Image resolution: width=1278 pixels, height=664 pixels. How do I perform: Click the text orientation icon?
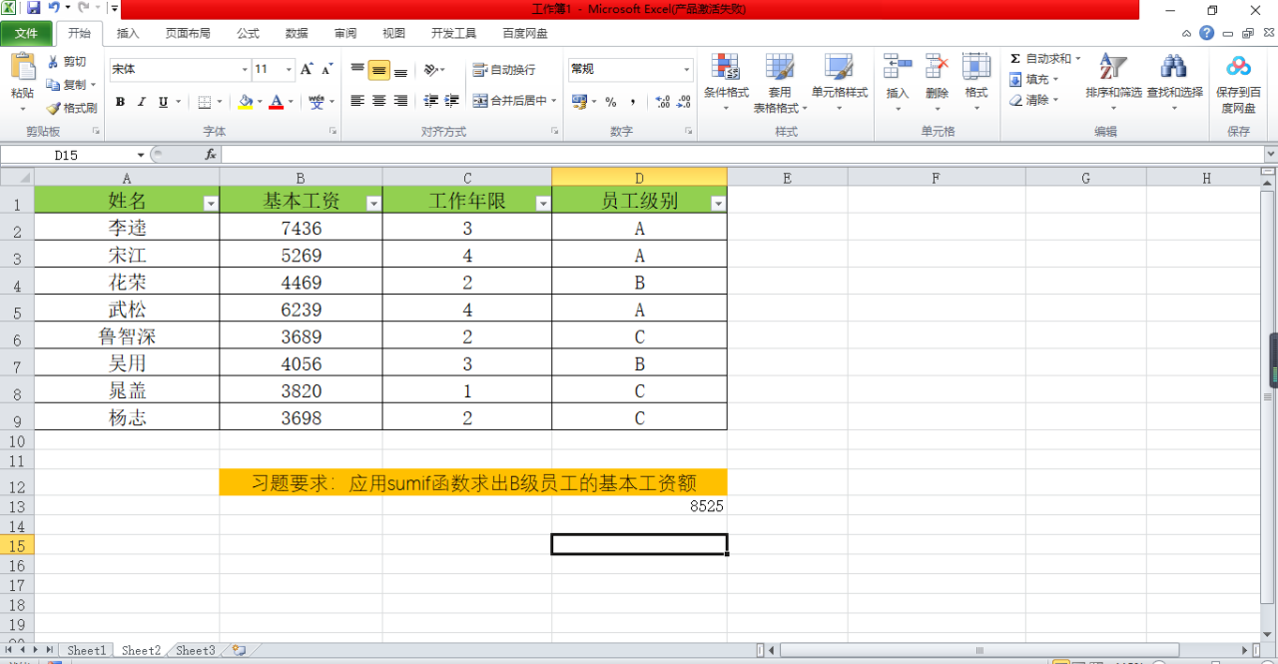(x=430, y=70)
